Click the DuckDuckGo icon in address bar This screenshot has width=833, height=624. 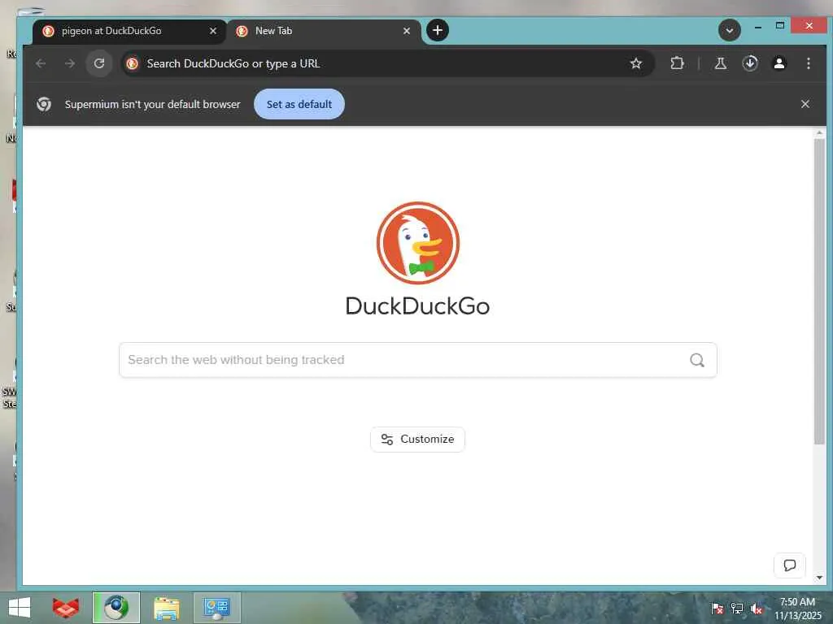[x=133, y=63]
